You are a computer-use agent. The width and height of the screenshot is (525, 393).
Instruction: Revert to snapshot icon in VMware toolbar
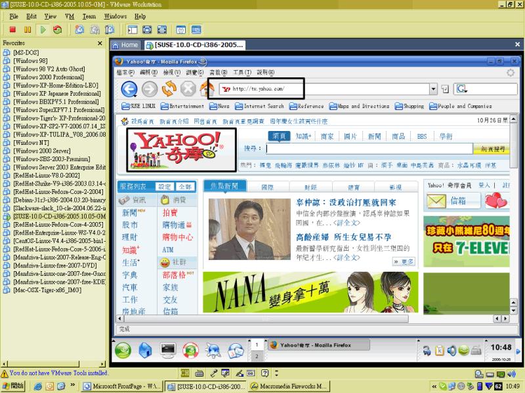click(x=94, y=29)
